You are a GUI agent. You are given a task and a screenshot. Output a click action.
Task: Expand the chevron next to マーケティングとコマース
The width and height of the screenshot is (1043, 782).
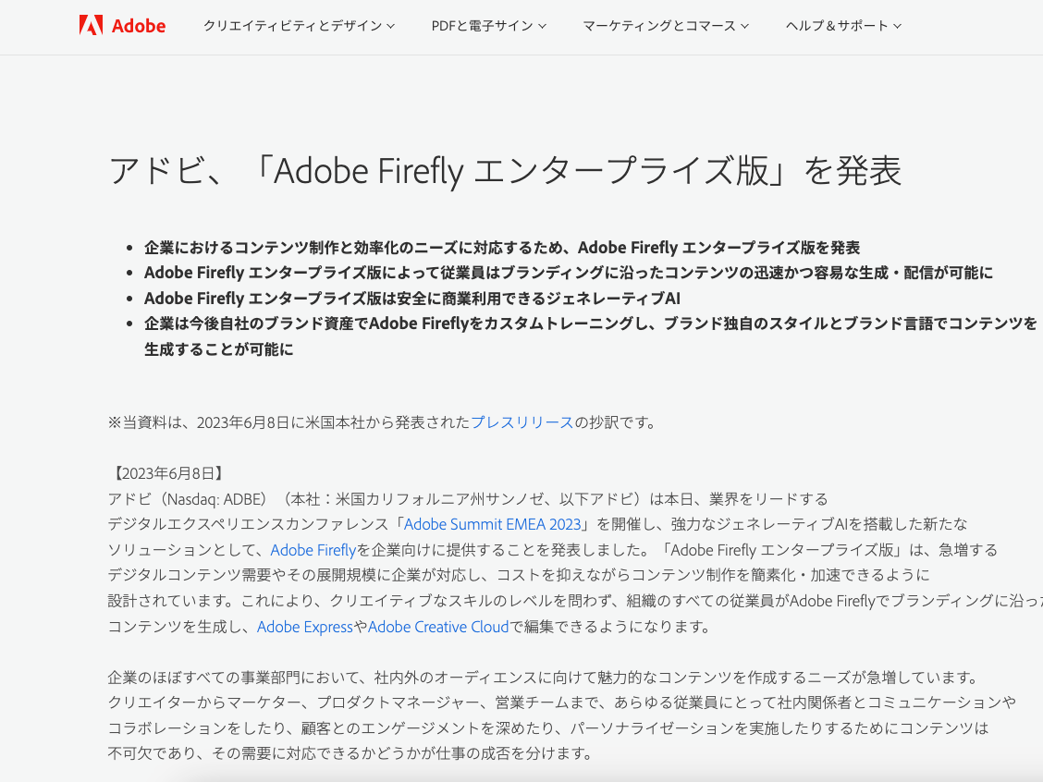coord(745,26)
